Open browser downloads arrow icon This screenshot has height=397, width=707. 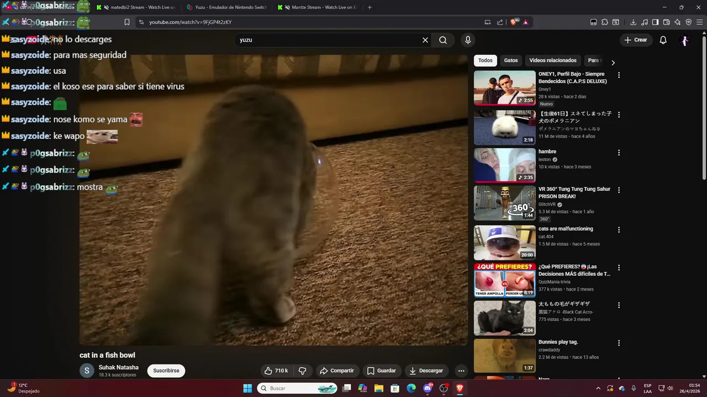click(633, 22)
